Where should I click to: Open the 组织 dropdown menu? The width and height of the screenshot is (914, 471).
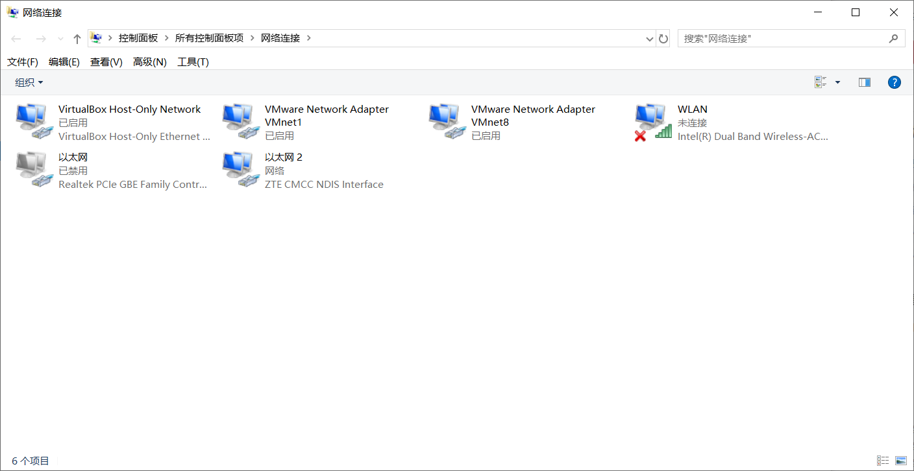tap(29, 82)
